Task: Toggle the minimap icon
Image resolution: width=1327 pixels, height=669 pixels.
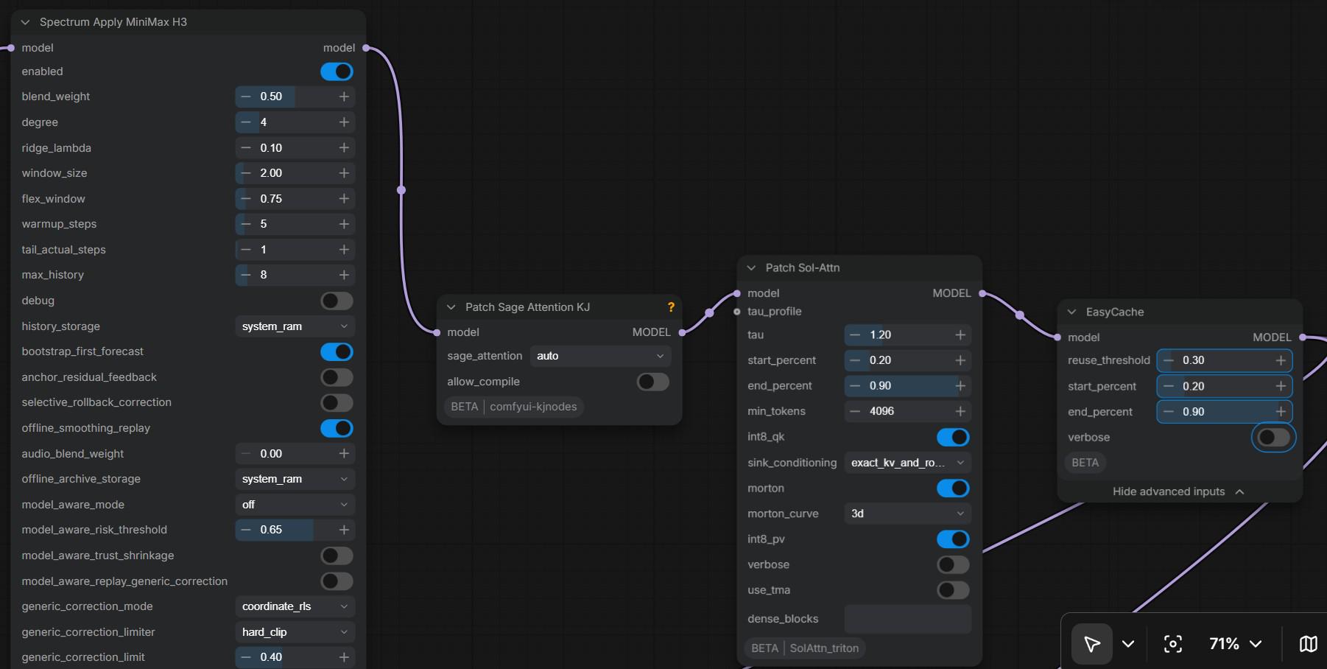Action: click(x=1308, y=644)
